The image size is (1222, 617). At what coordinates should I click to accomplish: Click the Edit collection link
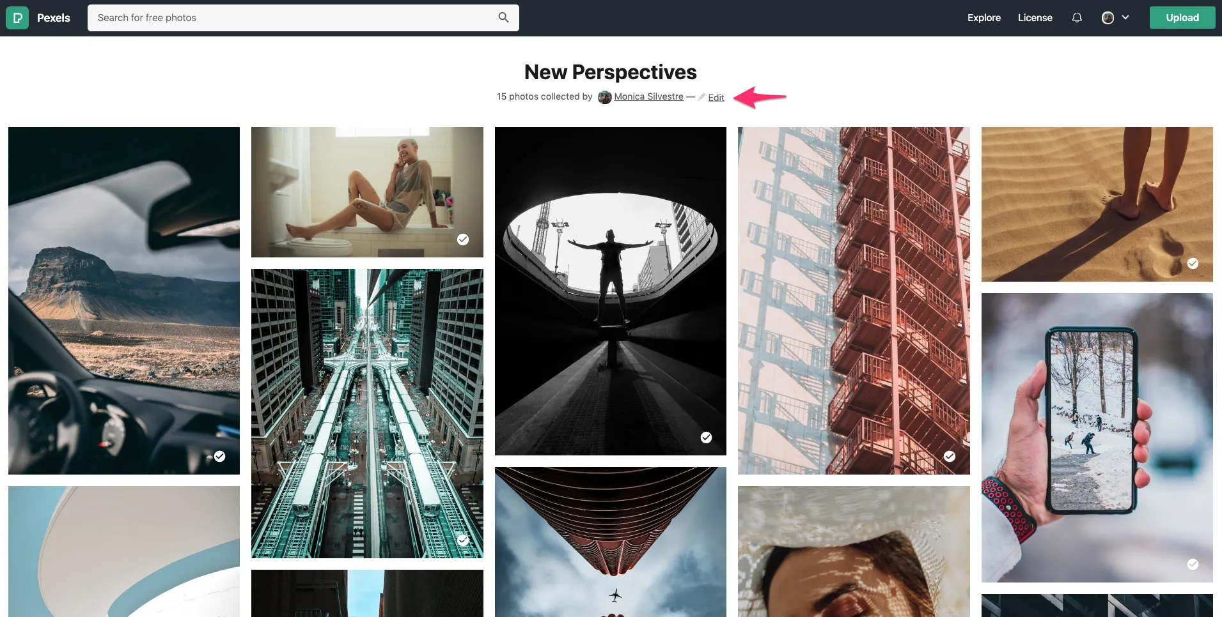tap(716, 98)
